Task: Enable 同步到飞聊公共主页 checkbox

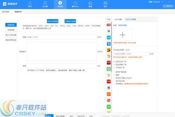Action: (114, 78)
